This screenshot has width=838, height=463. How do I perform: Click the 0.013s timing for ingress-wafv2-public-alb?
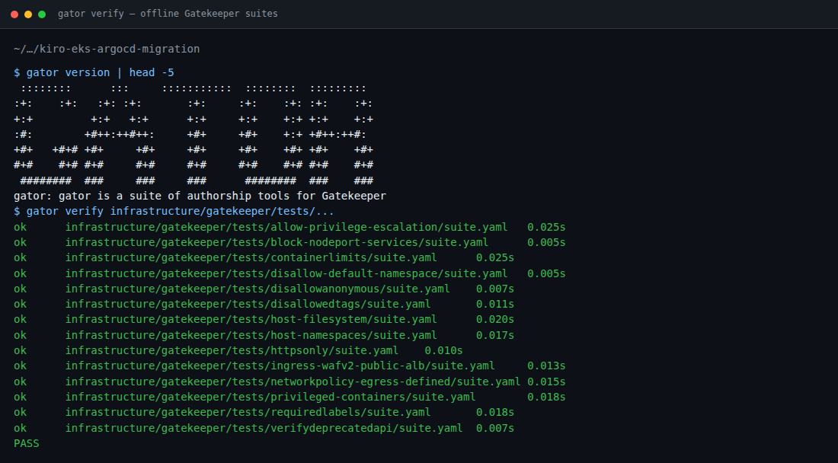pos(546,366)
